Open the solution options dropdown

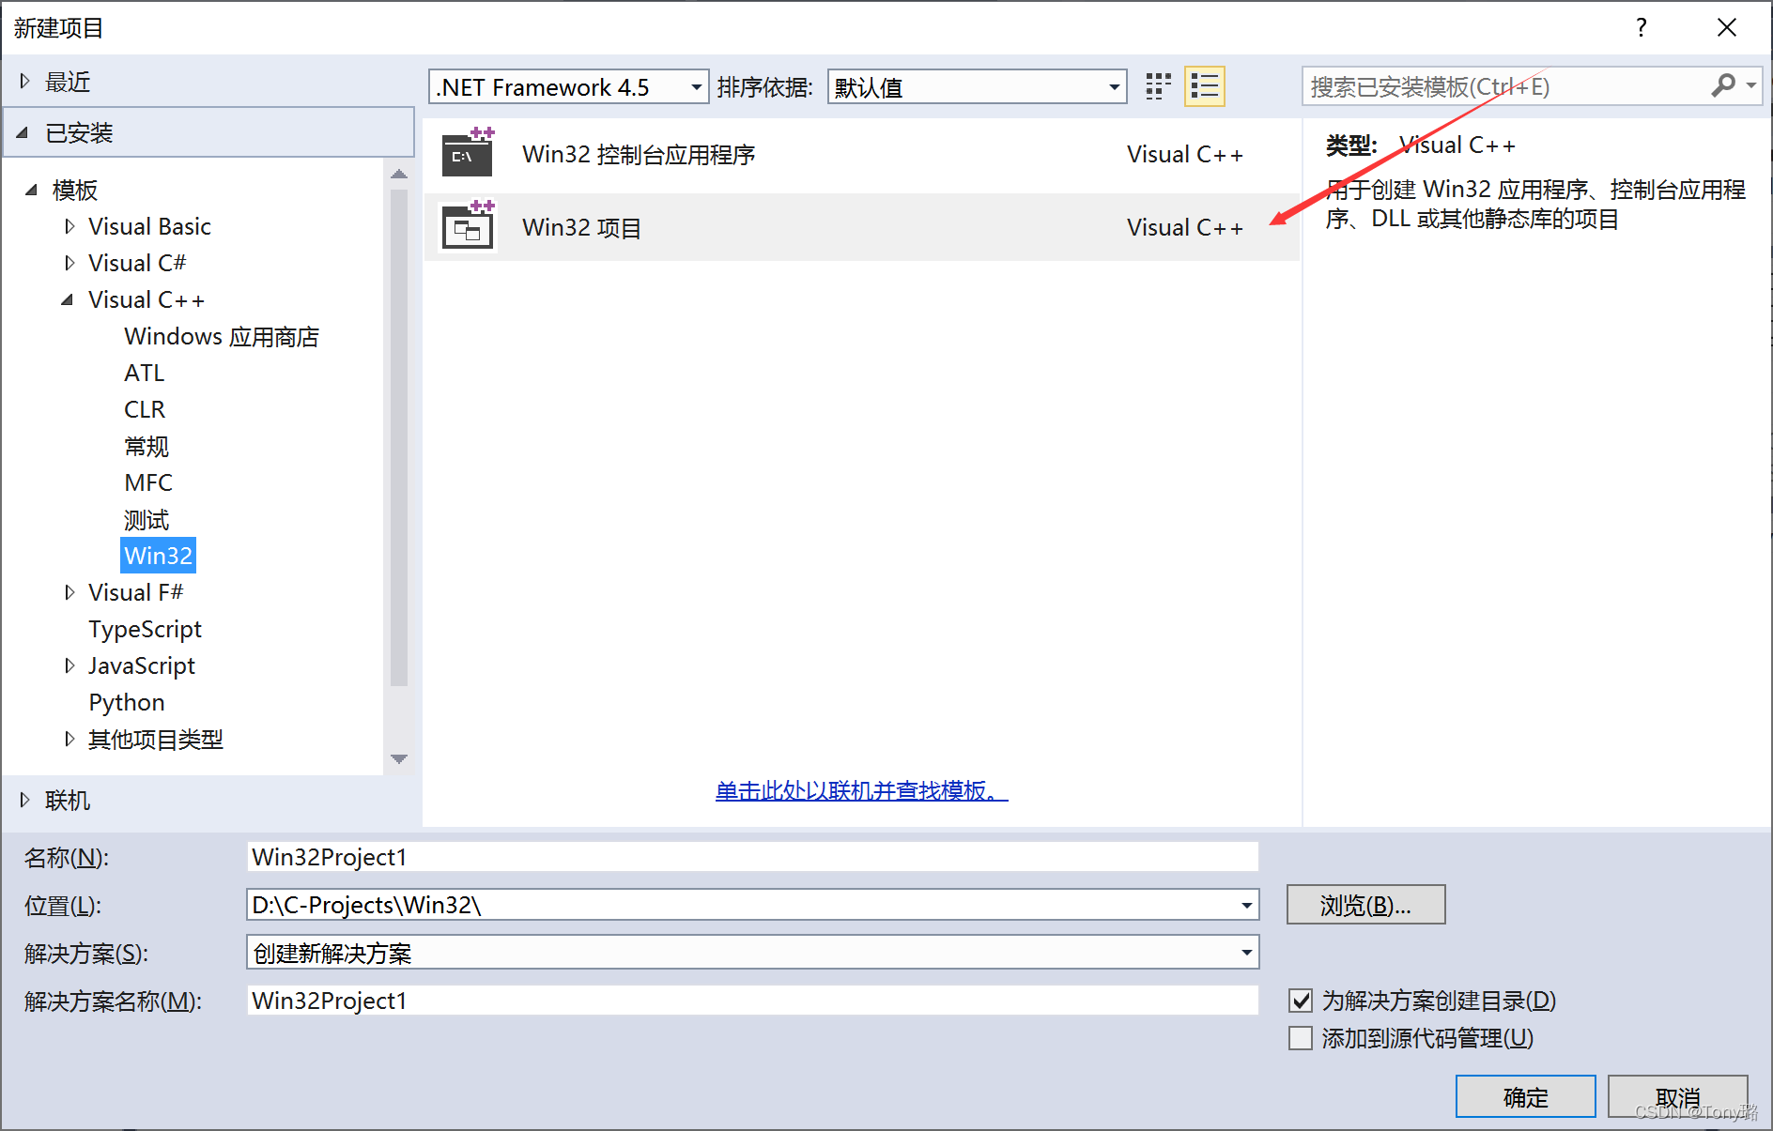[1246, 953]
